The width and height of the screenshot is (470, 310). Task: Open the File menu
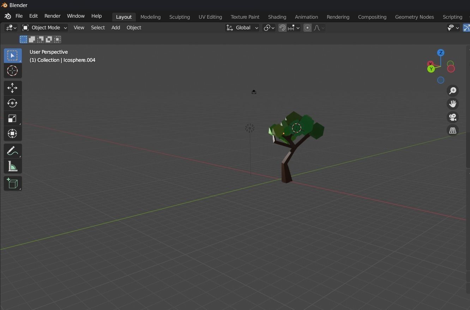(x=19, y=16)
